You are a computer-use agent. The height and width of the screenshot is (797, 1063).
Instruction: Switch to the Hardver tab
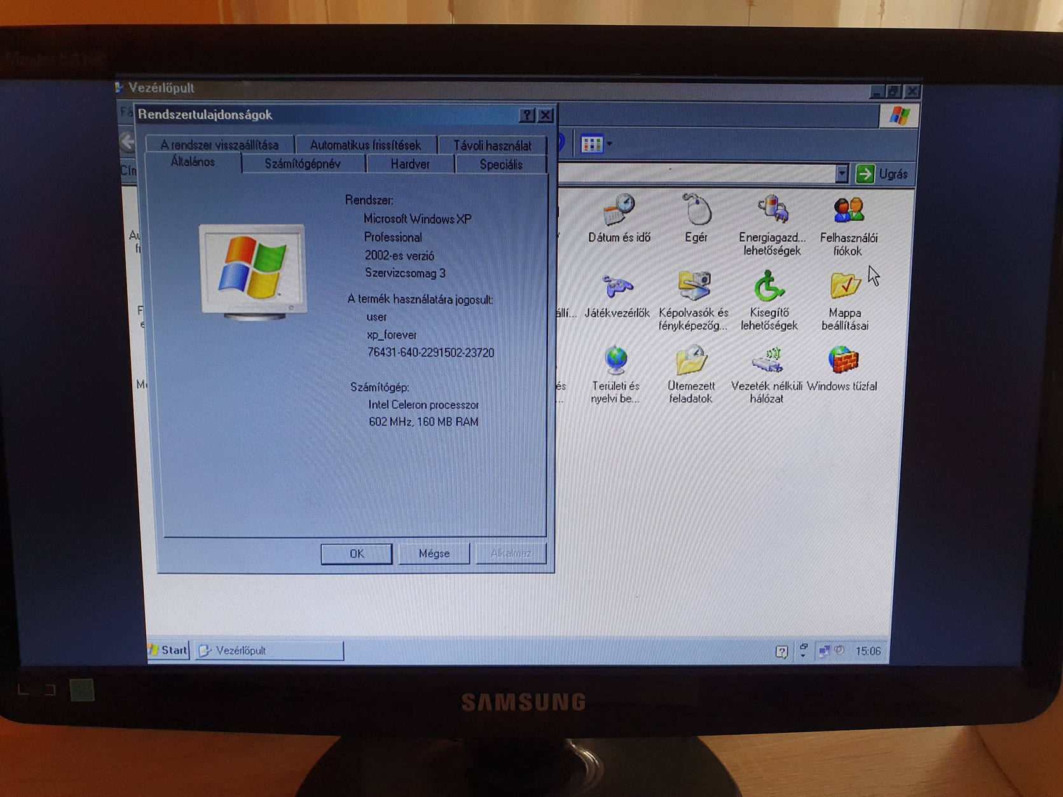410,164
